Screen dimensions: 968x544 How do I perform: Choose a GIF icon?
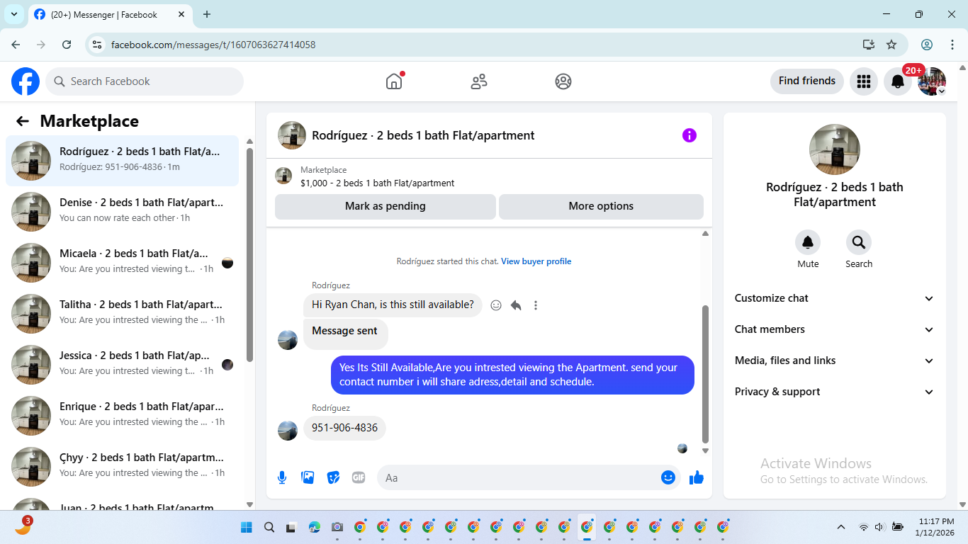tap(359, 477)
